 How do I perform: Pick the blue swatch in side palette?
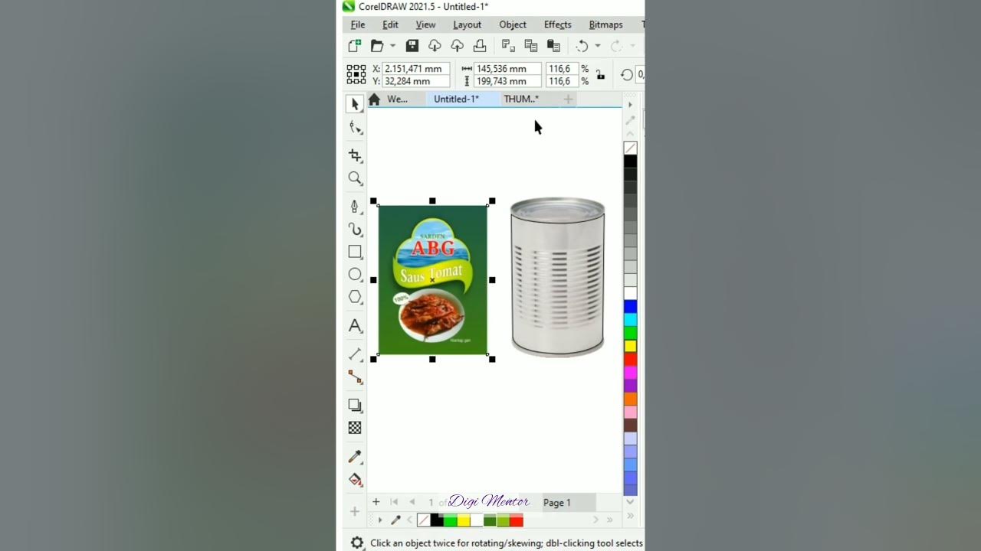(x=630, y=307)
